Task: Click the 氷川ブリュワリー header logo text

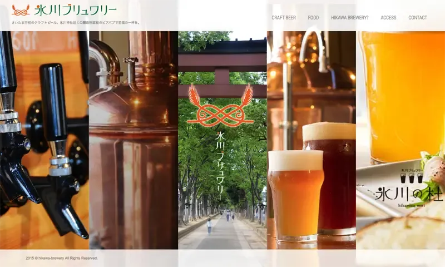Action: [x=76, y=10]
